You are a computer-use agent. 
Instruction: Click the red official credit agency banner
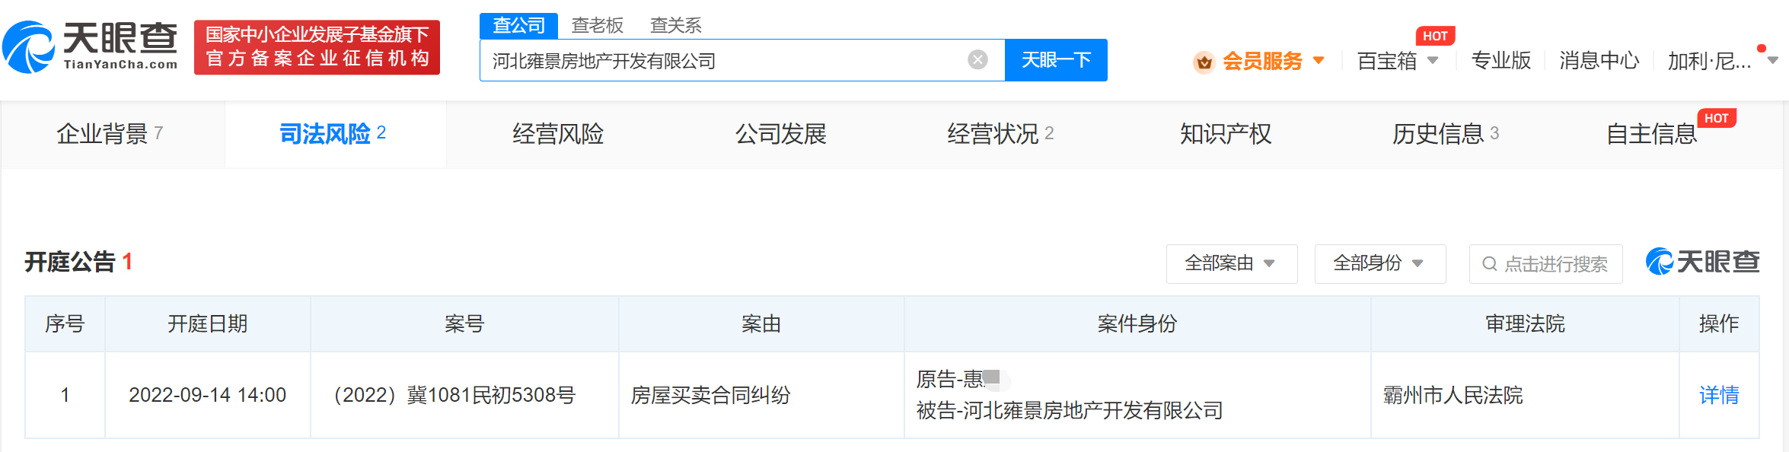[x=317, y=47]
